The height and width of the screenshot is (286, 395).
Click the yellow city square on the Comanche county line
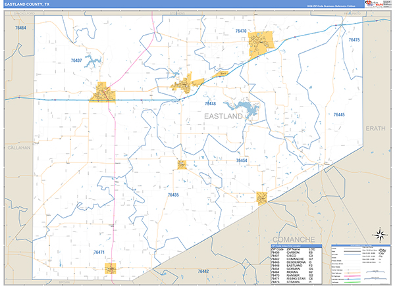[x=262, y=198]
